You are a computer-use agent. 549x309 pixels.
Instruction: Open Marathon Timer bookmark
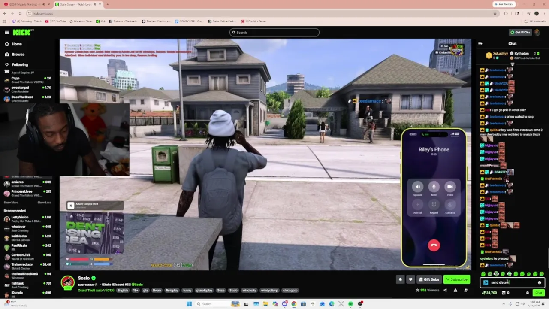(81, 21)
